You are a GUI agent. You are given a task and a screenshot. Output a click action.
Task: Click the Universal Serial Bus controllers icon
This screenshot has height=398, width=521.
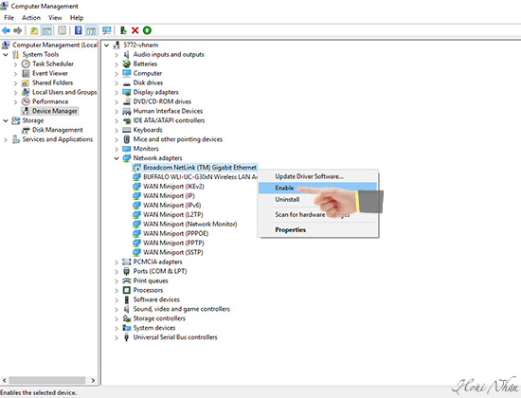pos(126,337)
